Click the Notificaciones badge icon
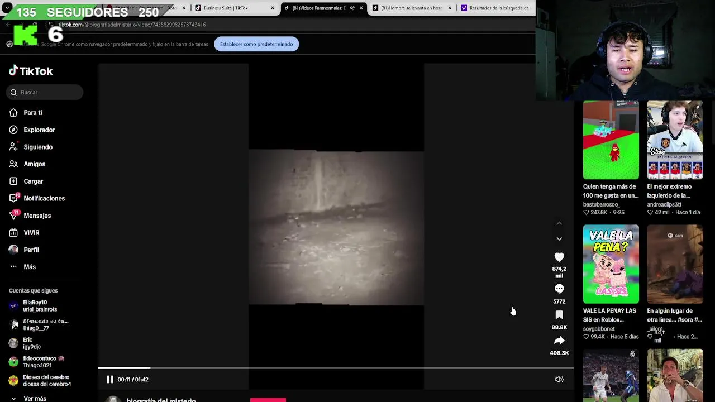 (14, 198)
